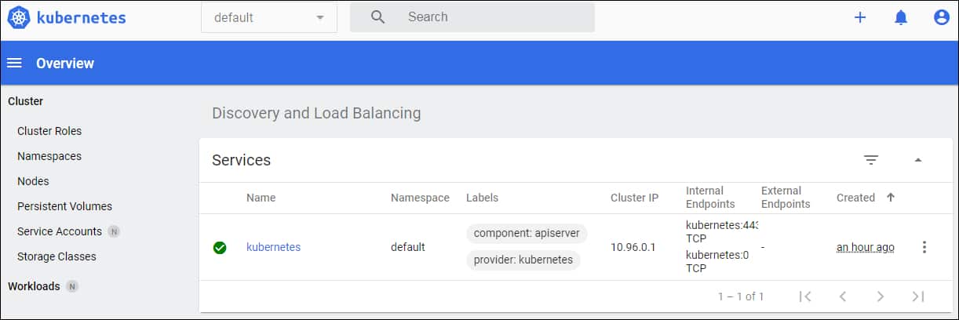The image size is (959, 320).
Task: Open the user account icon
Action: tap(942, 17)
